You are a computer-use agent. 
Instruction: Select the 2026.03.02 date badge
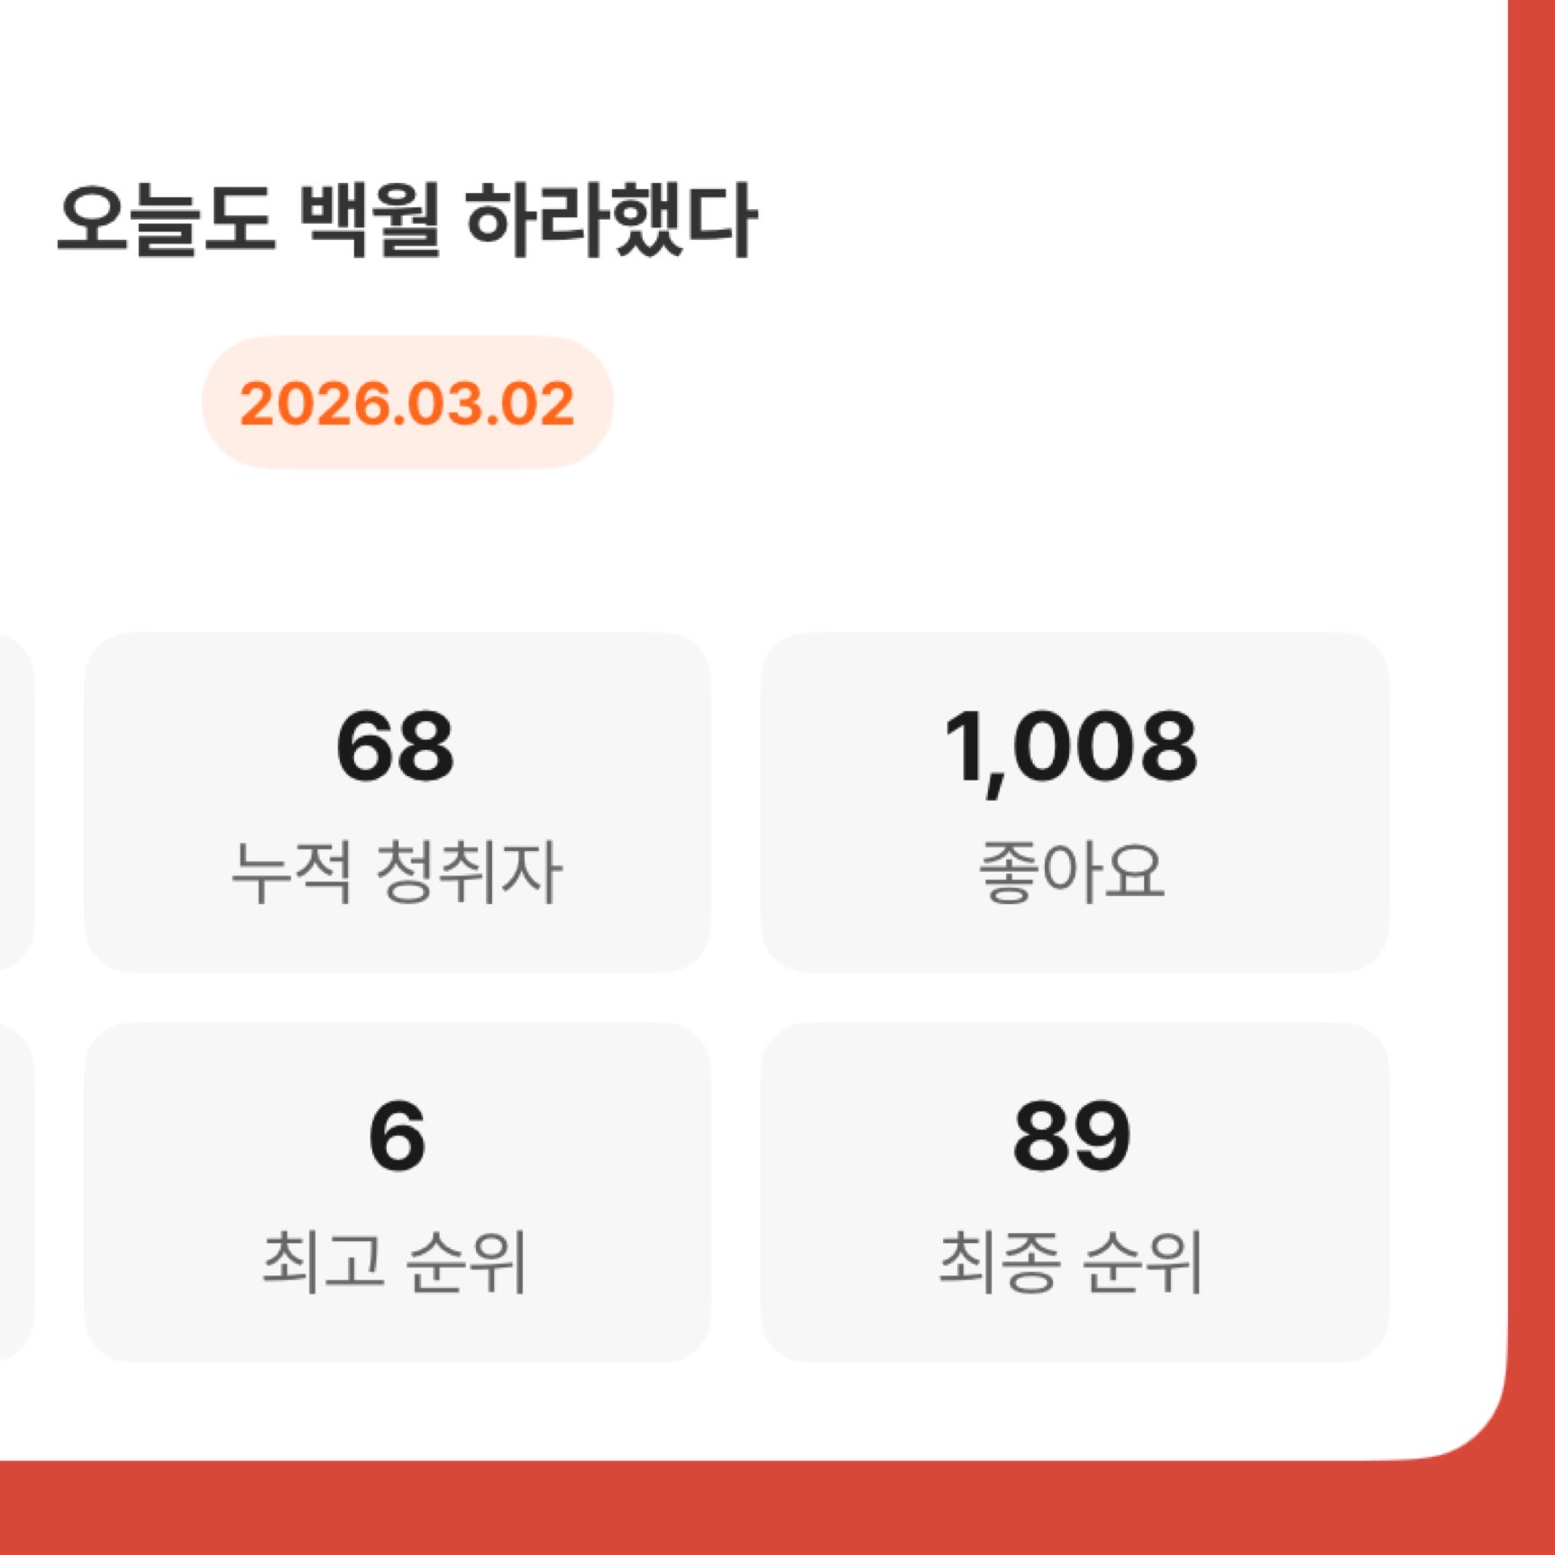(407, 403)
